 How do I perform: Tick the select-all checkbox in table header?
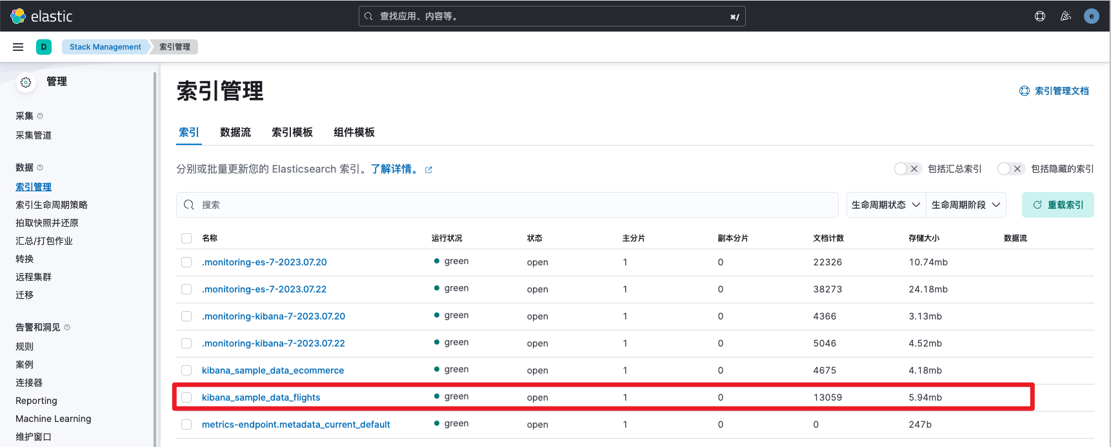(x=186, y=238)
